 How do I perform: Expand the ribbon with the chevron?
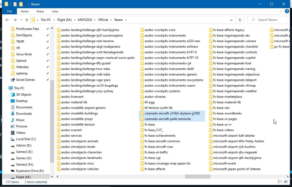pyautogui.click(x=281, y=11)
